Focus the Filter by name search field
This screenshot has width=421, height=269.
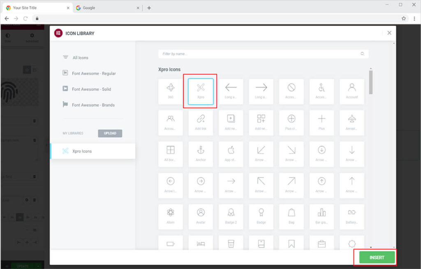point(259,54)
